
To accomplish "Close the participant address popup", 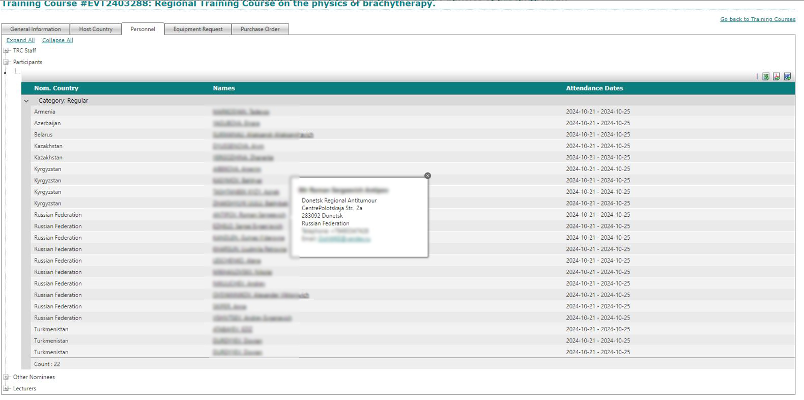I will point(427,176).
